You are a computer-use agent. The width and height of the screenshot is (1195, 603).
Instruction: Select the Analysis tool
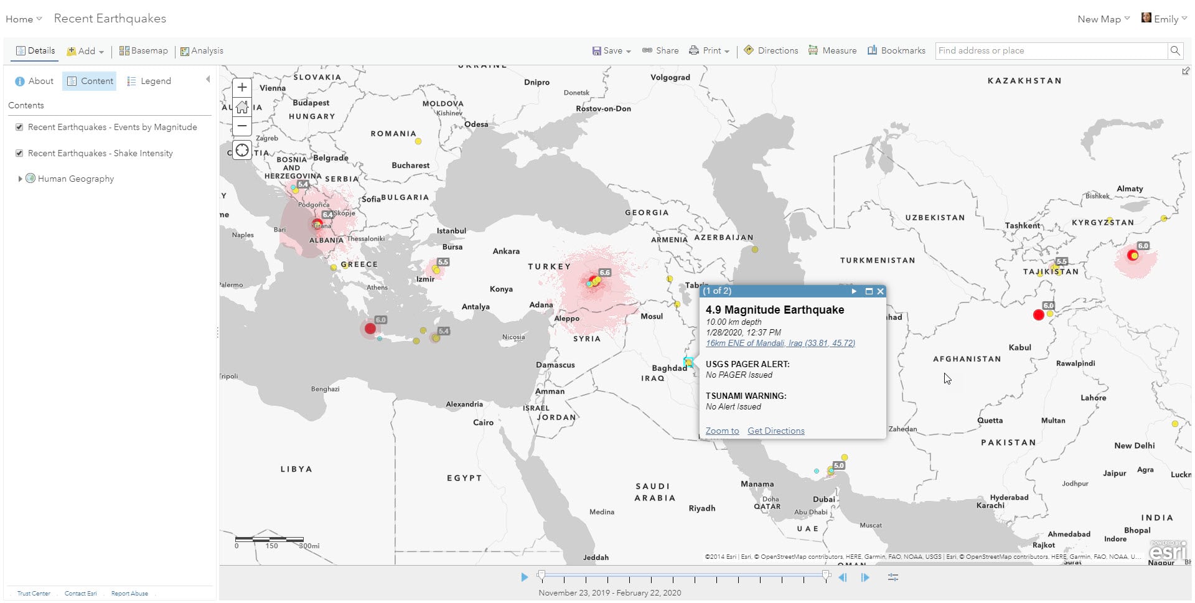pos(201,50)
